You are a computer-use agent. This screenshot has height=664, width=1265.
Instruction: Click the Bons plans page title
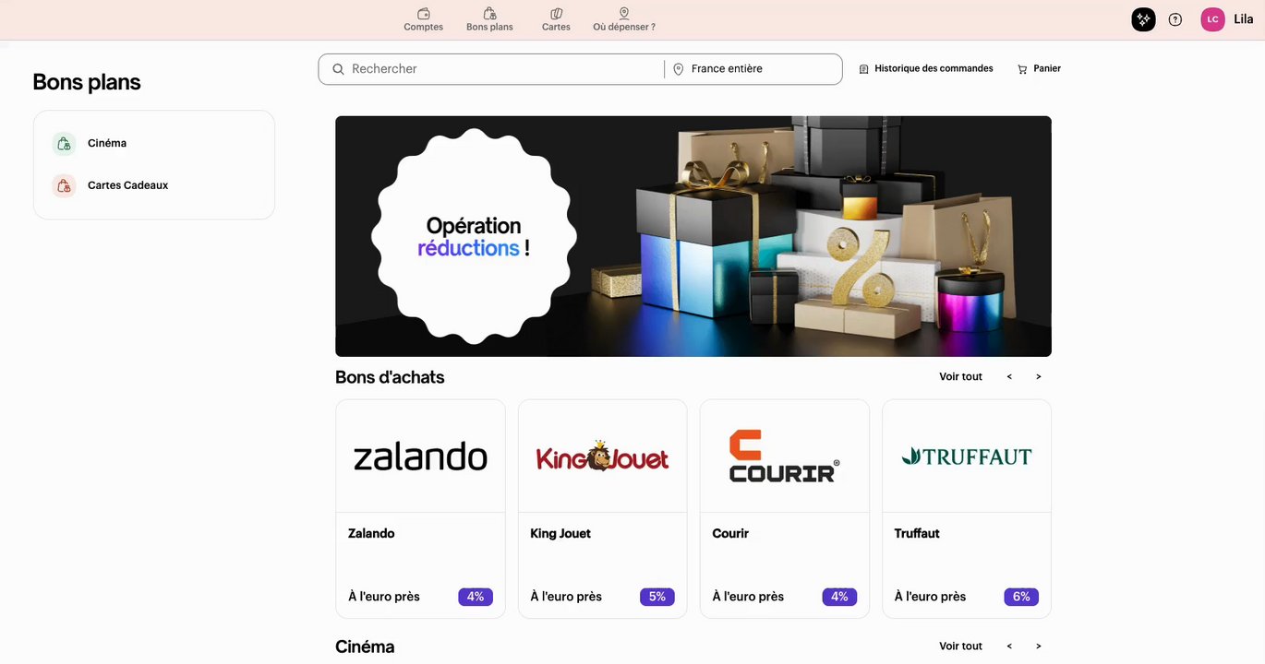(x=87, y=82)
